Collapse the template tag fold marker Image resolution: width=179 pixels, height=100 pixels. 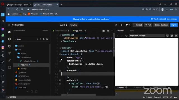click(x=60, y=35)
